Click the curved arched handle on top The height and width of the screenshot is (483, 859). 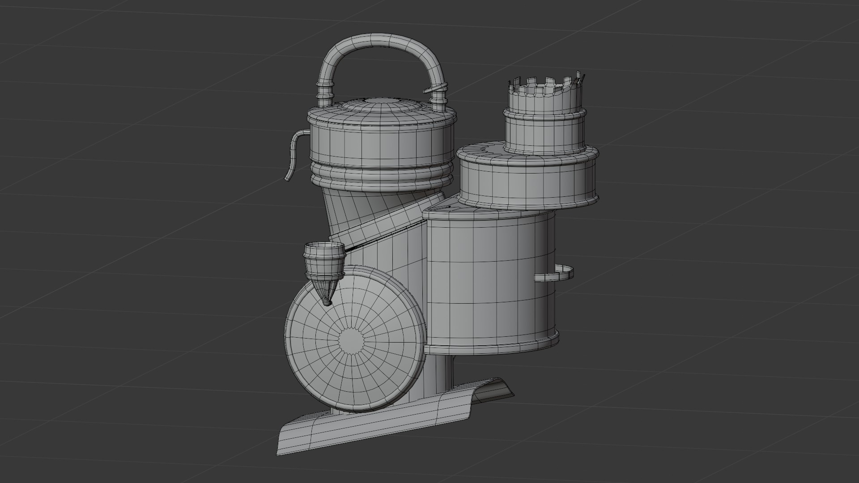click(x=380, y=41)
